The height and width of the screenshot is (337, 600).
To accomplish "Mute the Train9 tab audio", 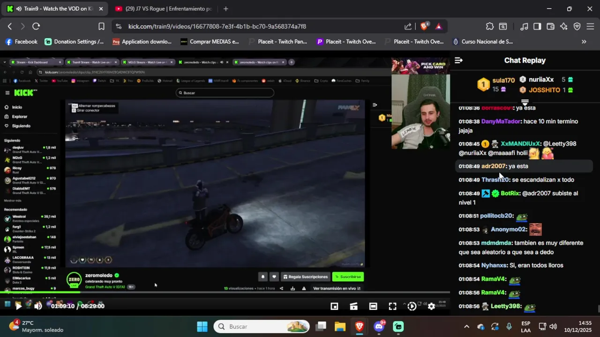I will pos(19,9).
